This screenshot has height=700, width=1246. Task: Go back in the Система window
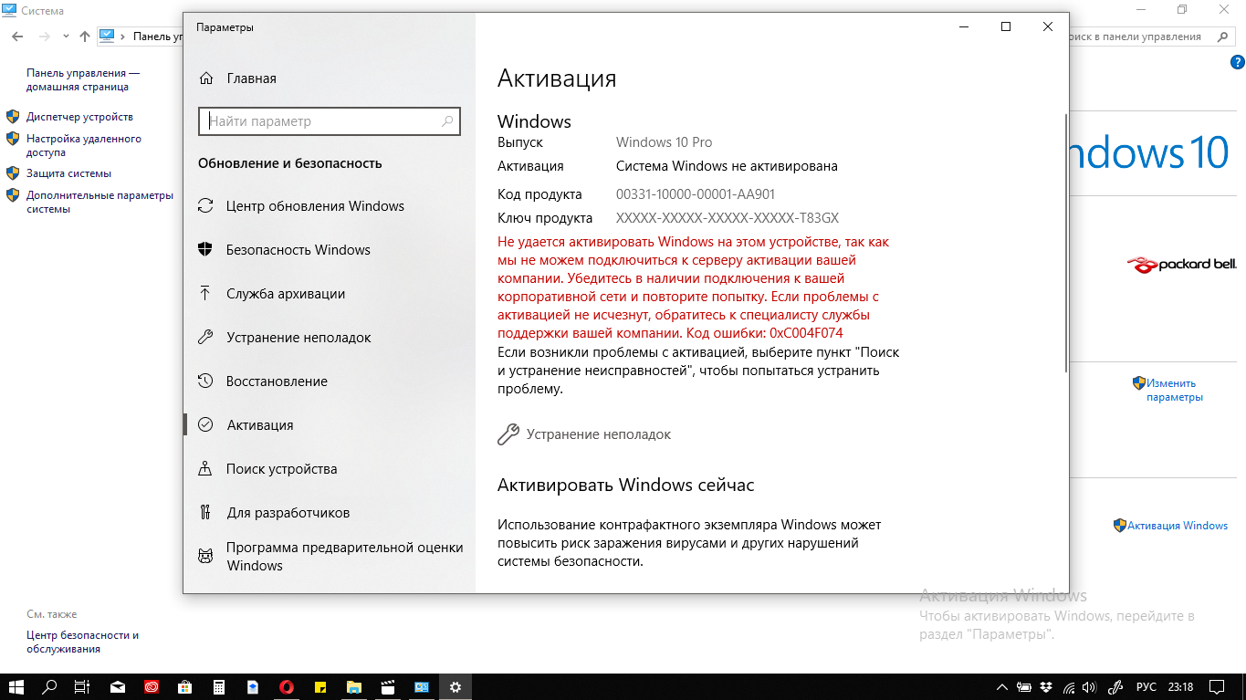(17, 37)
